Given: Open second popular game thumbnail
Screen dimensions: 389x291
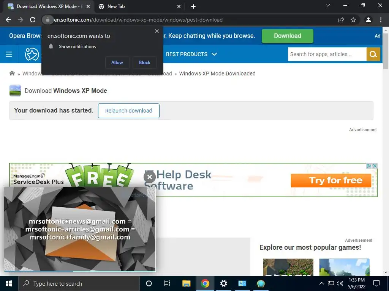Looking at the screenshot, I should click(x=344, y=267).
